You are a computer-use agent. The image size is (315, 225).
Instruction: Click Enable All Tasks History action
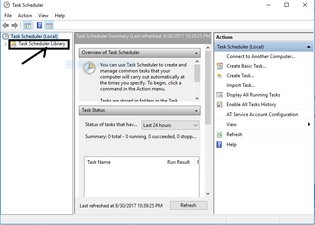tap(251, 104)
